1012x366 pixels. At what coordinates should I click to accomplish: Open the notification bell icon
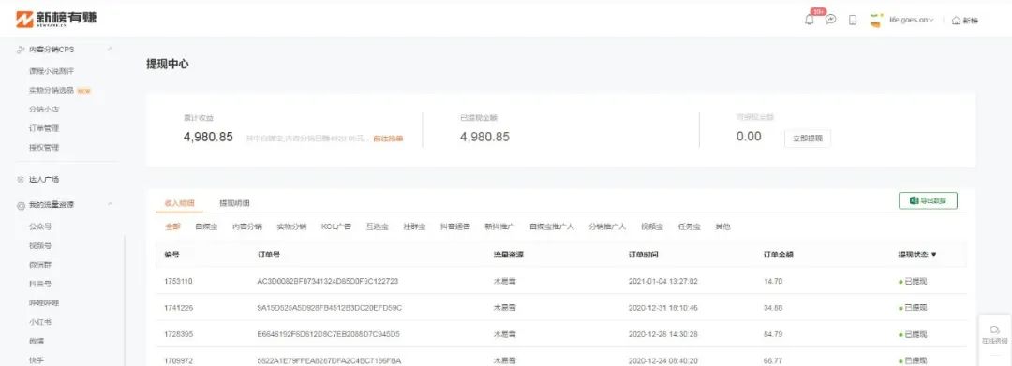click(809, 20)
